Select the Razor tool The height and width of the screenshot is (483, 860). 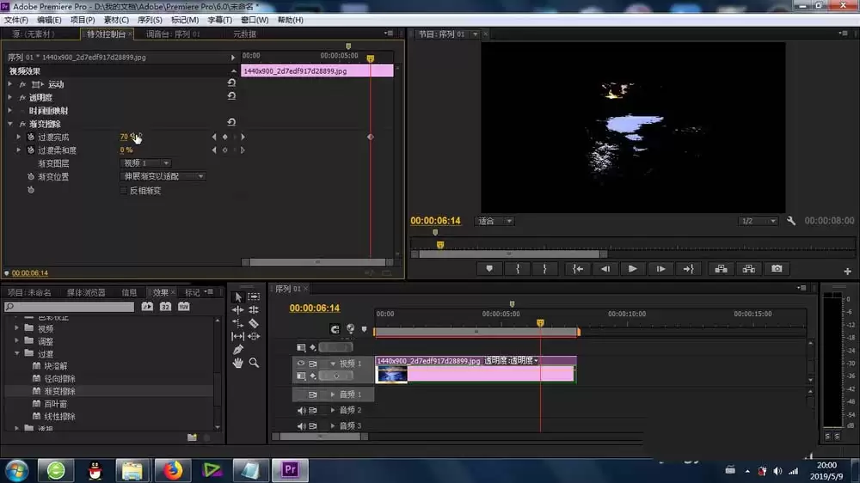[254, 323]
